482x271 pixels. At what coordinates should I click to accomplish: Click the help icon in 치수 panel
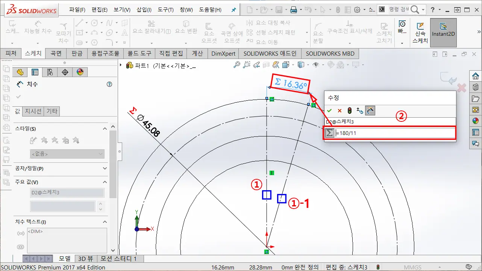coord(109,85)
